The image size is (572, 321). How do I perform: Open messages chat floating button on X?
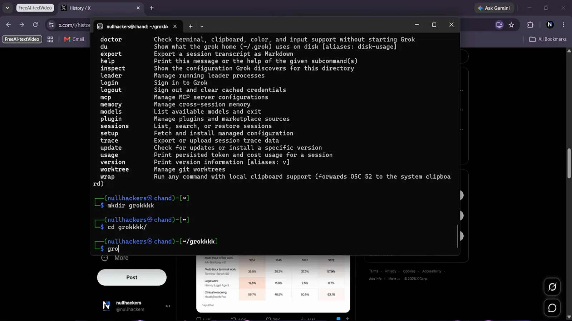[552, 308]
